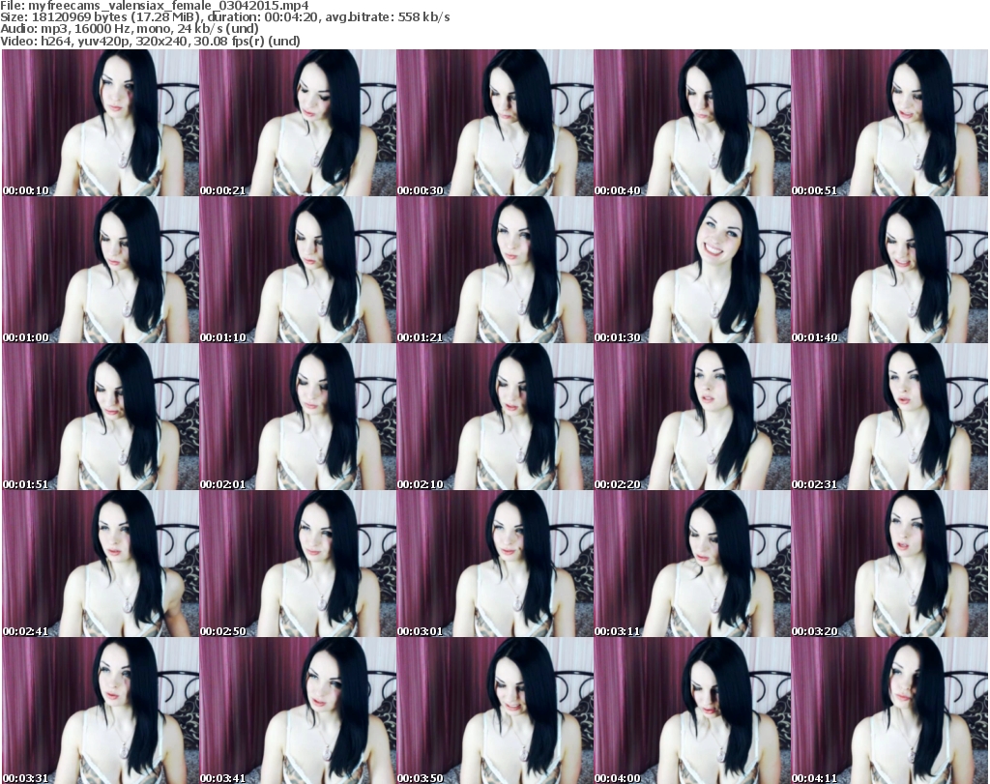Open the frame at 00:01:10
990x784 pixels.
(298, 270)
